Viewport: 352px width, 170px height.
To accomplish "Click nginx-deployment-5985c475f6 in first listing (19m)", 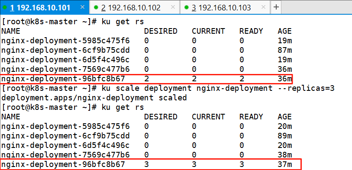I will tap(65, 41).
